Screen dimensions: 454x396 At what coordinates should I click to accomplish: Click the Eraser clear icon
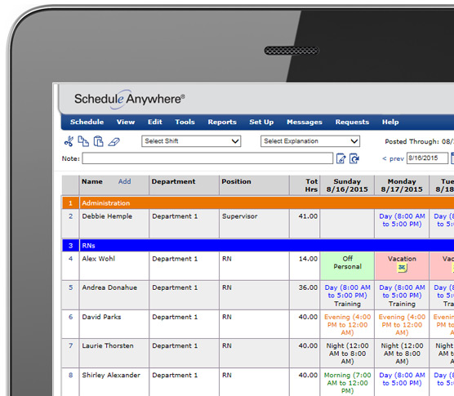113,142
